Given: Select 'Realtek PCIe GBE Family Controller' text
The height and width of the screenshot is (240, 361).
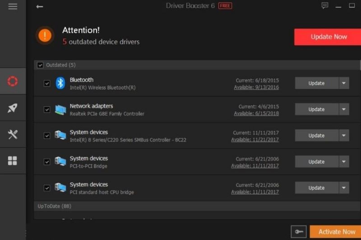Looking at the screenshot, I should 107,114.
